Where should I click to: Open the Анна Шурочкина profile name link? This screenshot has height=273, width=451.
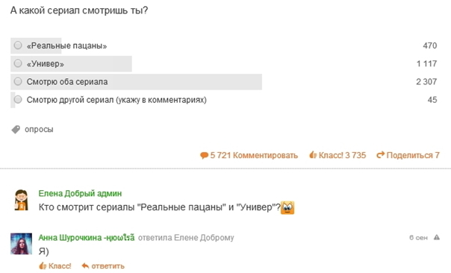pyautogui.click(x=87, y=238)
